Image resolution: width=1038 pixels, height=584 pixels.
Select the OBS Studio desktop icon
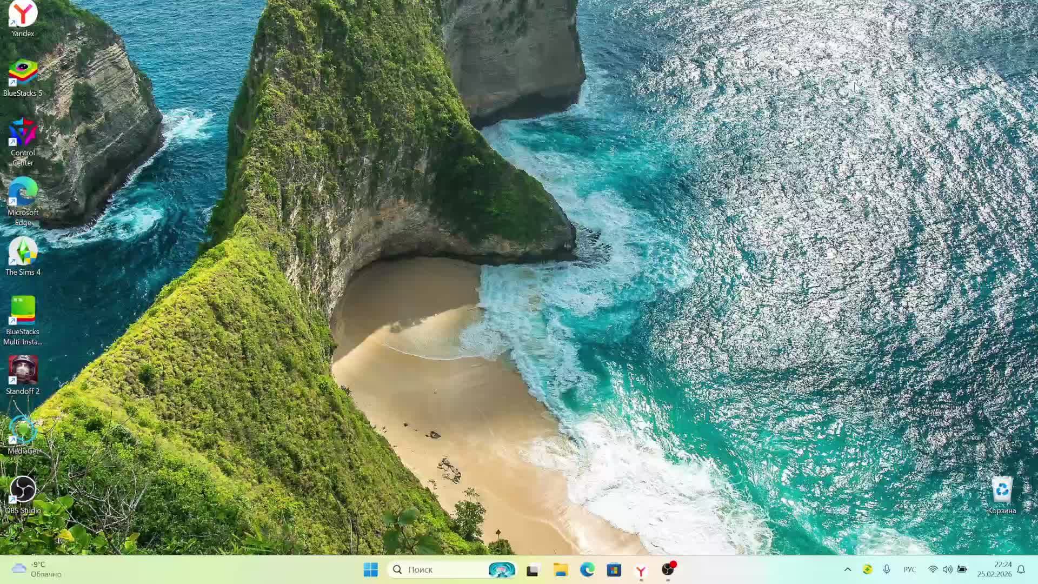tap(23, 490)
